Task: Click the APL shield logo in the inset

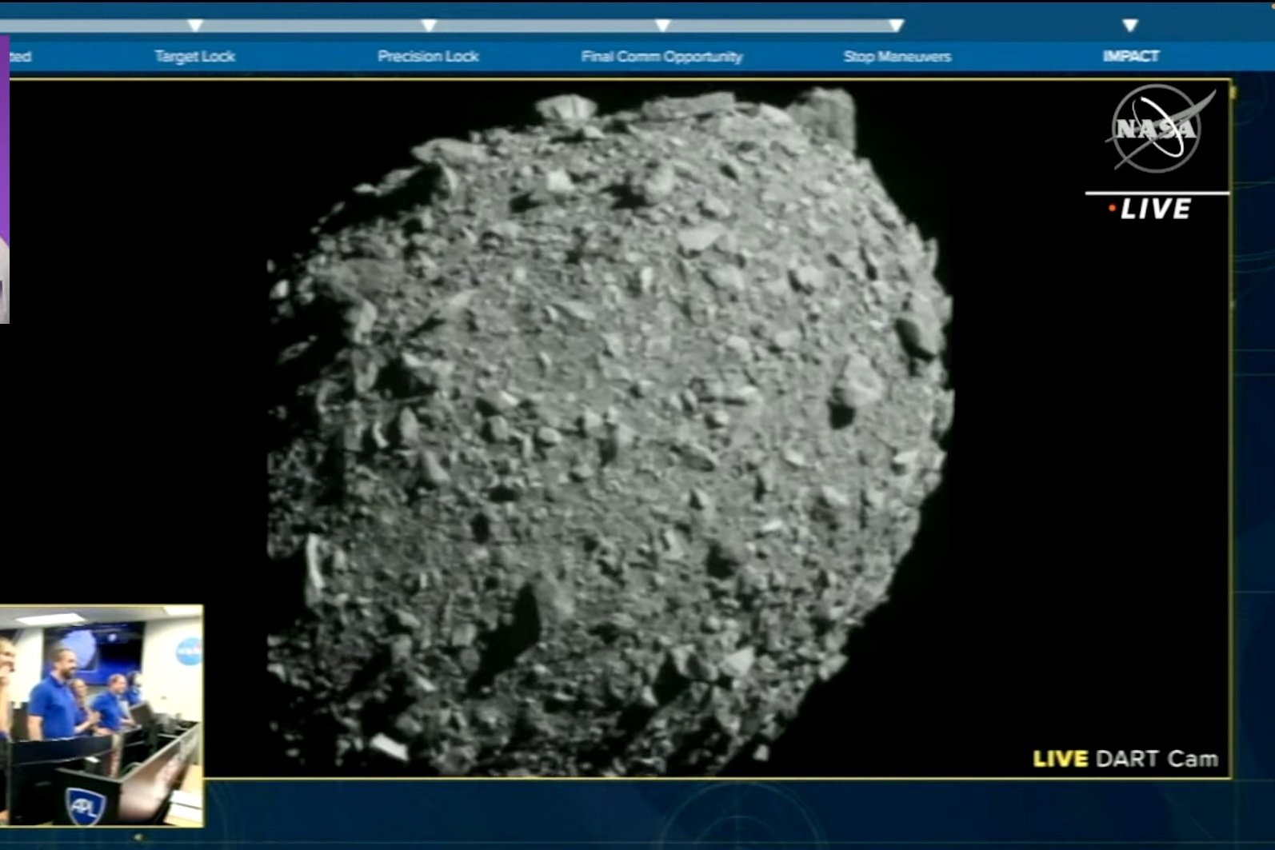Action: [x=85, y=805]
